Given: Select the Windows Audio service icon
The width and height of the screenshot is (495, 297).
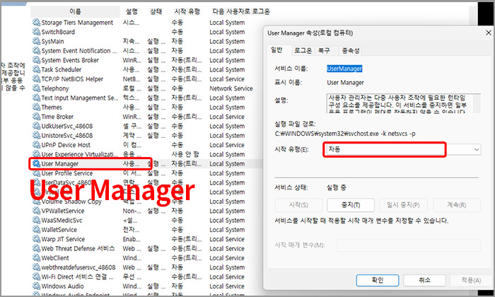Looking at the screenshot, I should tap(36, 286).
